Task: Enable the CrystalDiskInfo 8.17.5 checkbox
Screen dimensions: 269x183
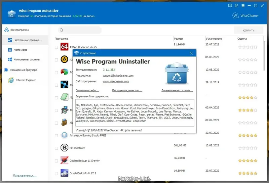Action: (56, 173)
